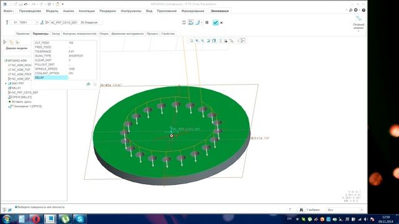Viewport: 399px width, 224px height.
Task: Open the Все selection filter dropdown
Action: [345, 210]
